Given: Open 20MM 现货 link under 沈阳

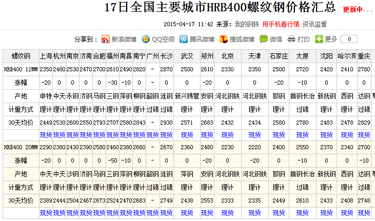Looking at the screenshot, I should (326, 213).
